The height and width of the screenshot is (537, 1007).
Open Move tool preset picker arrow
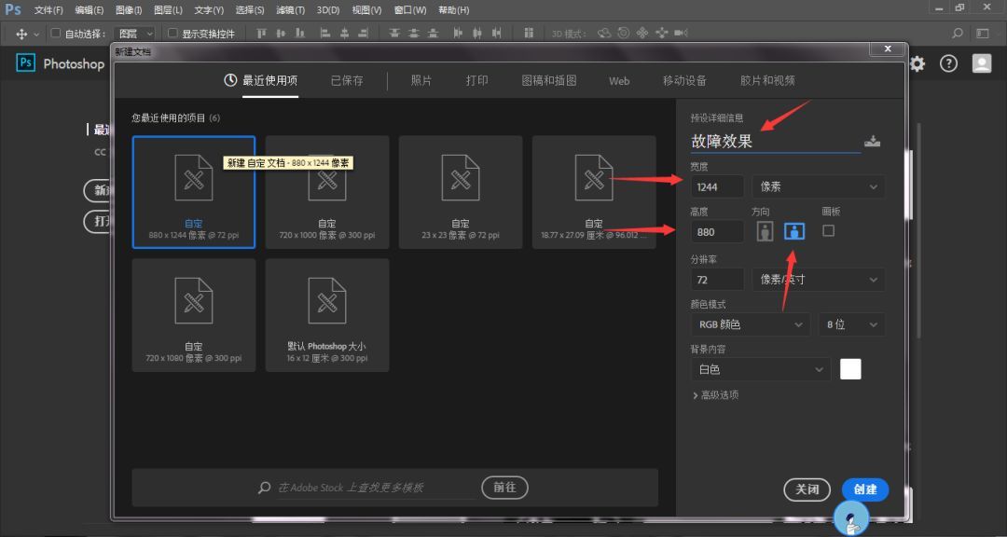(x=36, y=34)
